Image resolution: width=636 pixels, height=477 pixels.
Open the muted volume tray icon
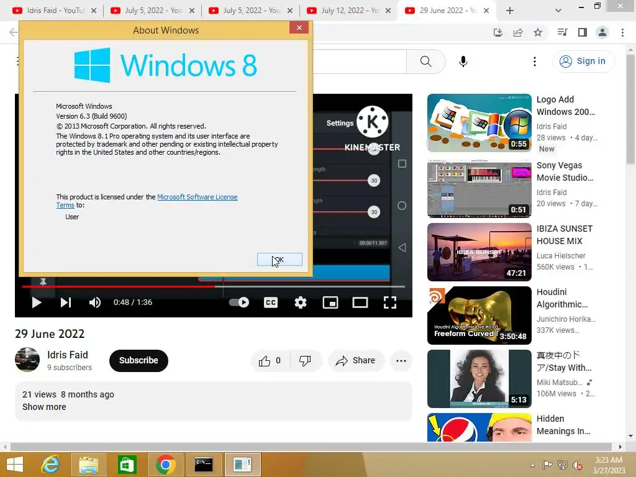[x=577, y=465]
